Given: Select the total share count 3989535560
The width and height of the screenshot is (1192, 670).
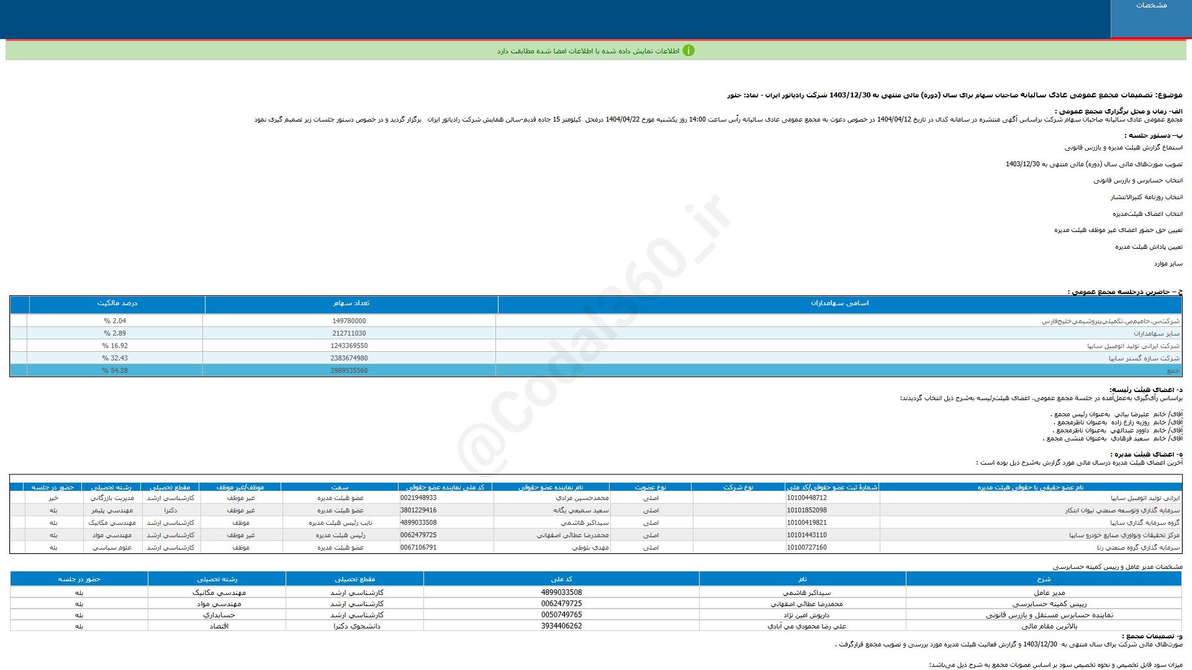Looking at the screenshot, I should click(x=349, y=371).
